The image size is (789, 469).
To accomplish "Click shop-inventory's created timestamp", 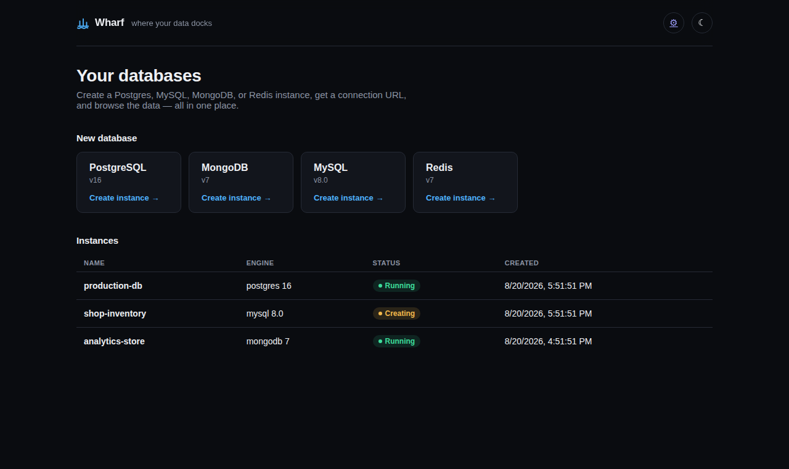I will [548, 313].
